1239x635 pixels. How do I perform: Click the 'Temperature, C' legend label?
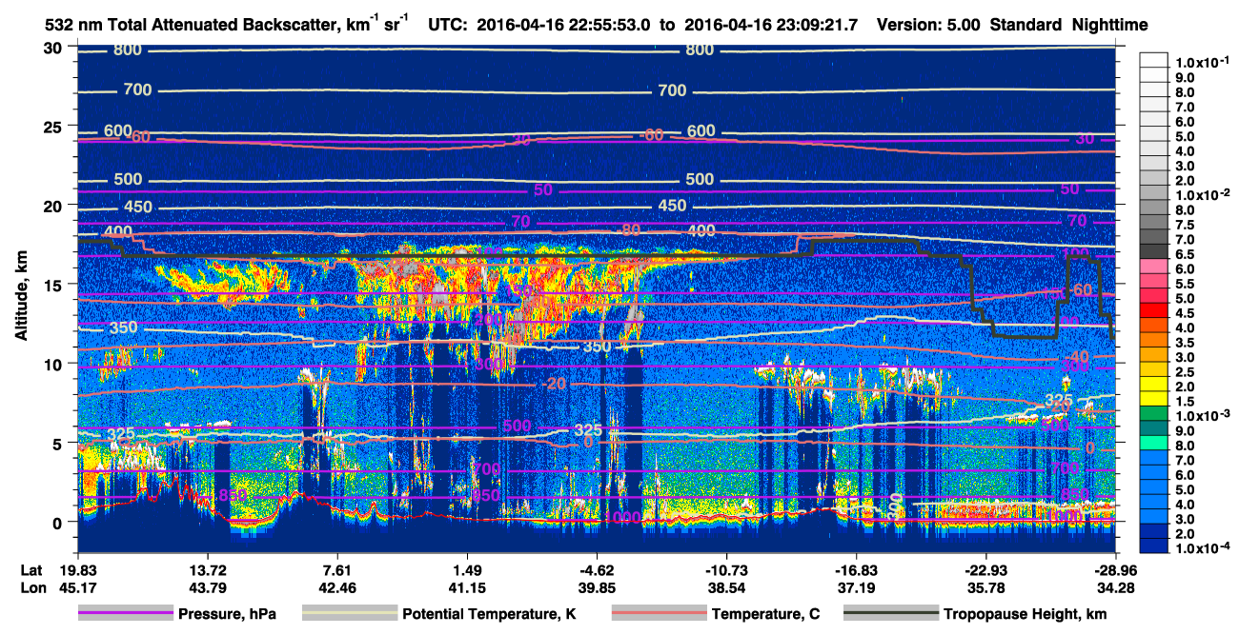click(x=764, y=614)
